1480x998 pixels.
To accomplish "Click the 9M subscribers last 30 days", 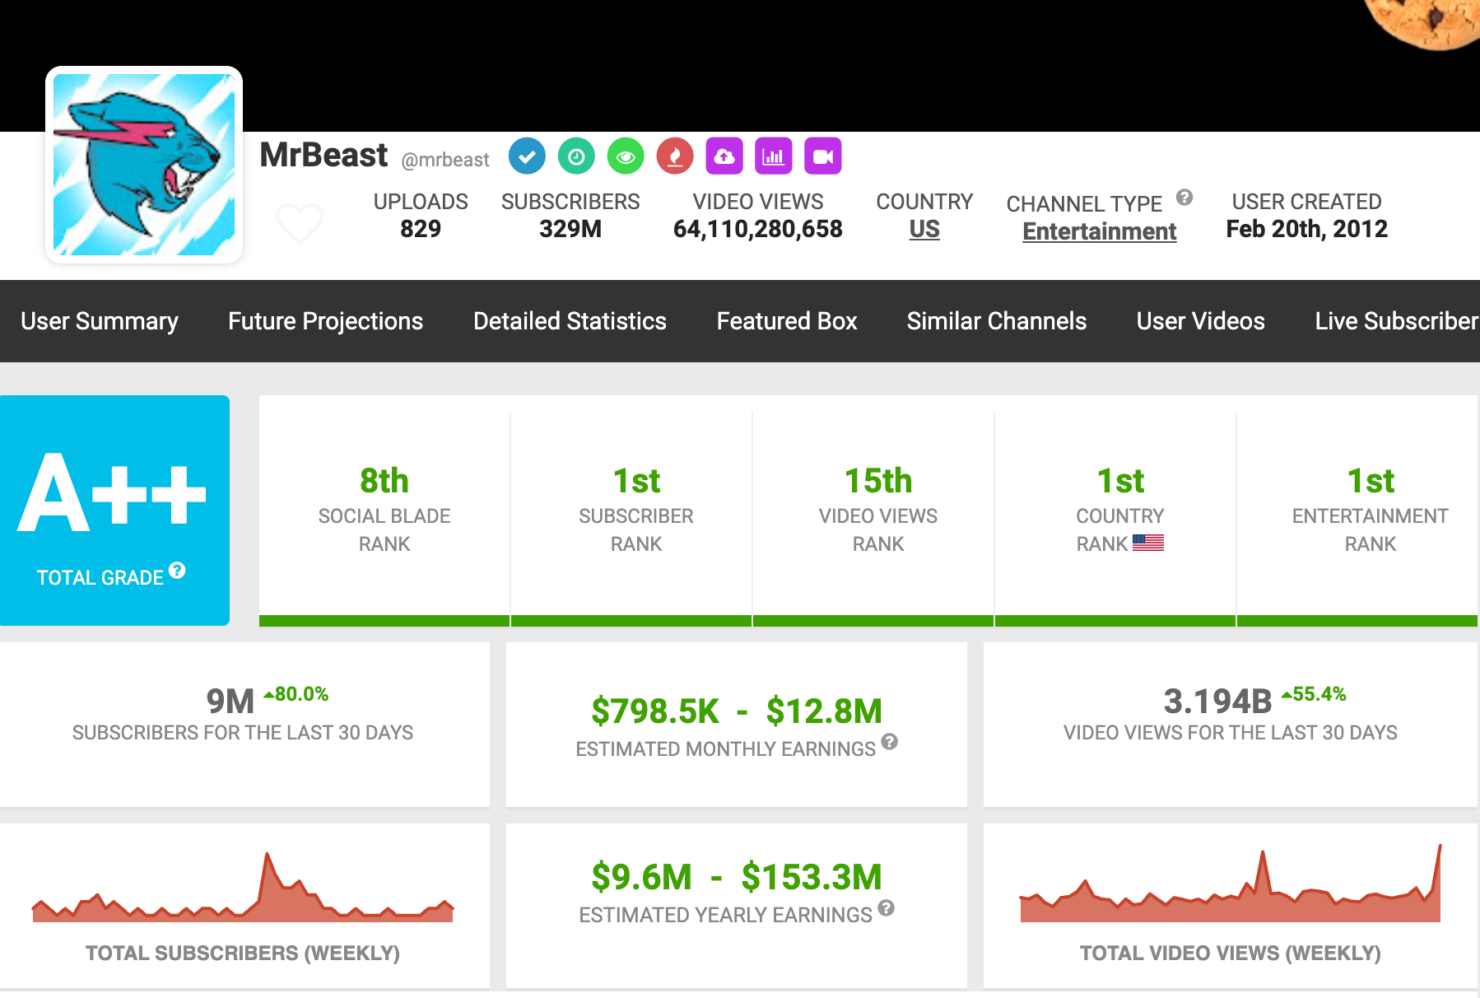I will tap(230, 702).
